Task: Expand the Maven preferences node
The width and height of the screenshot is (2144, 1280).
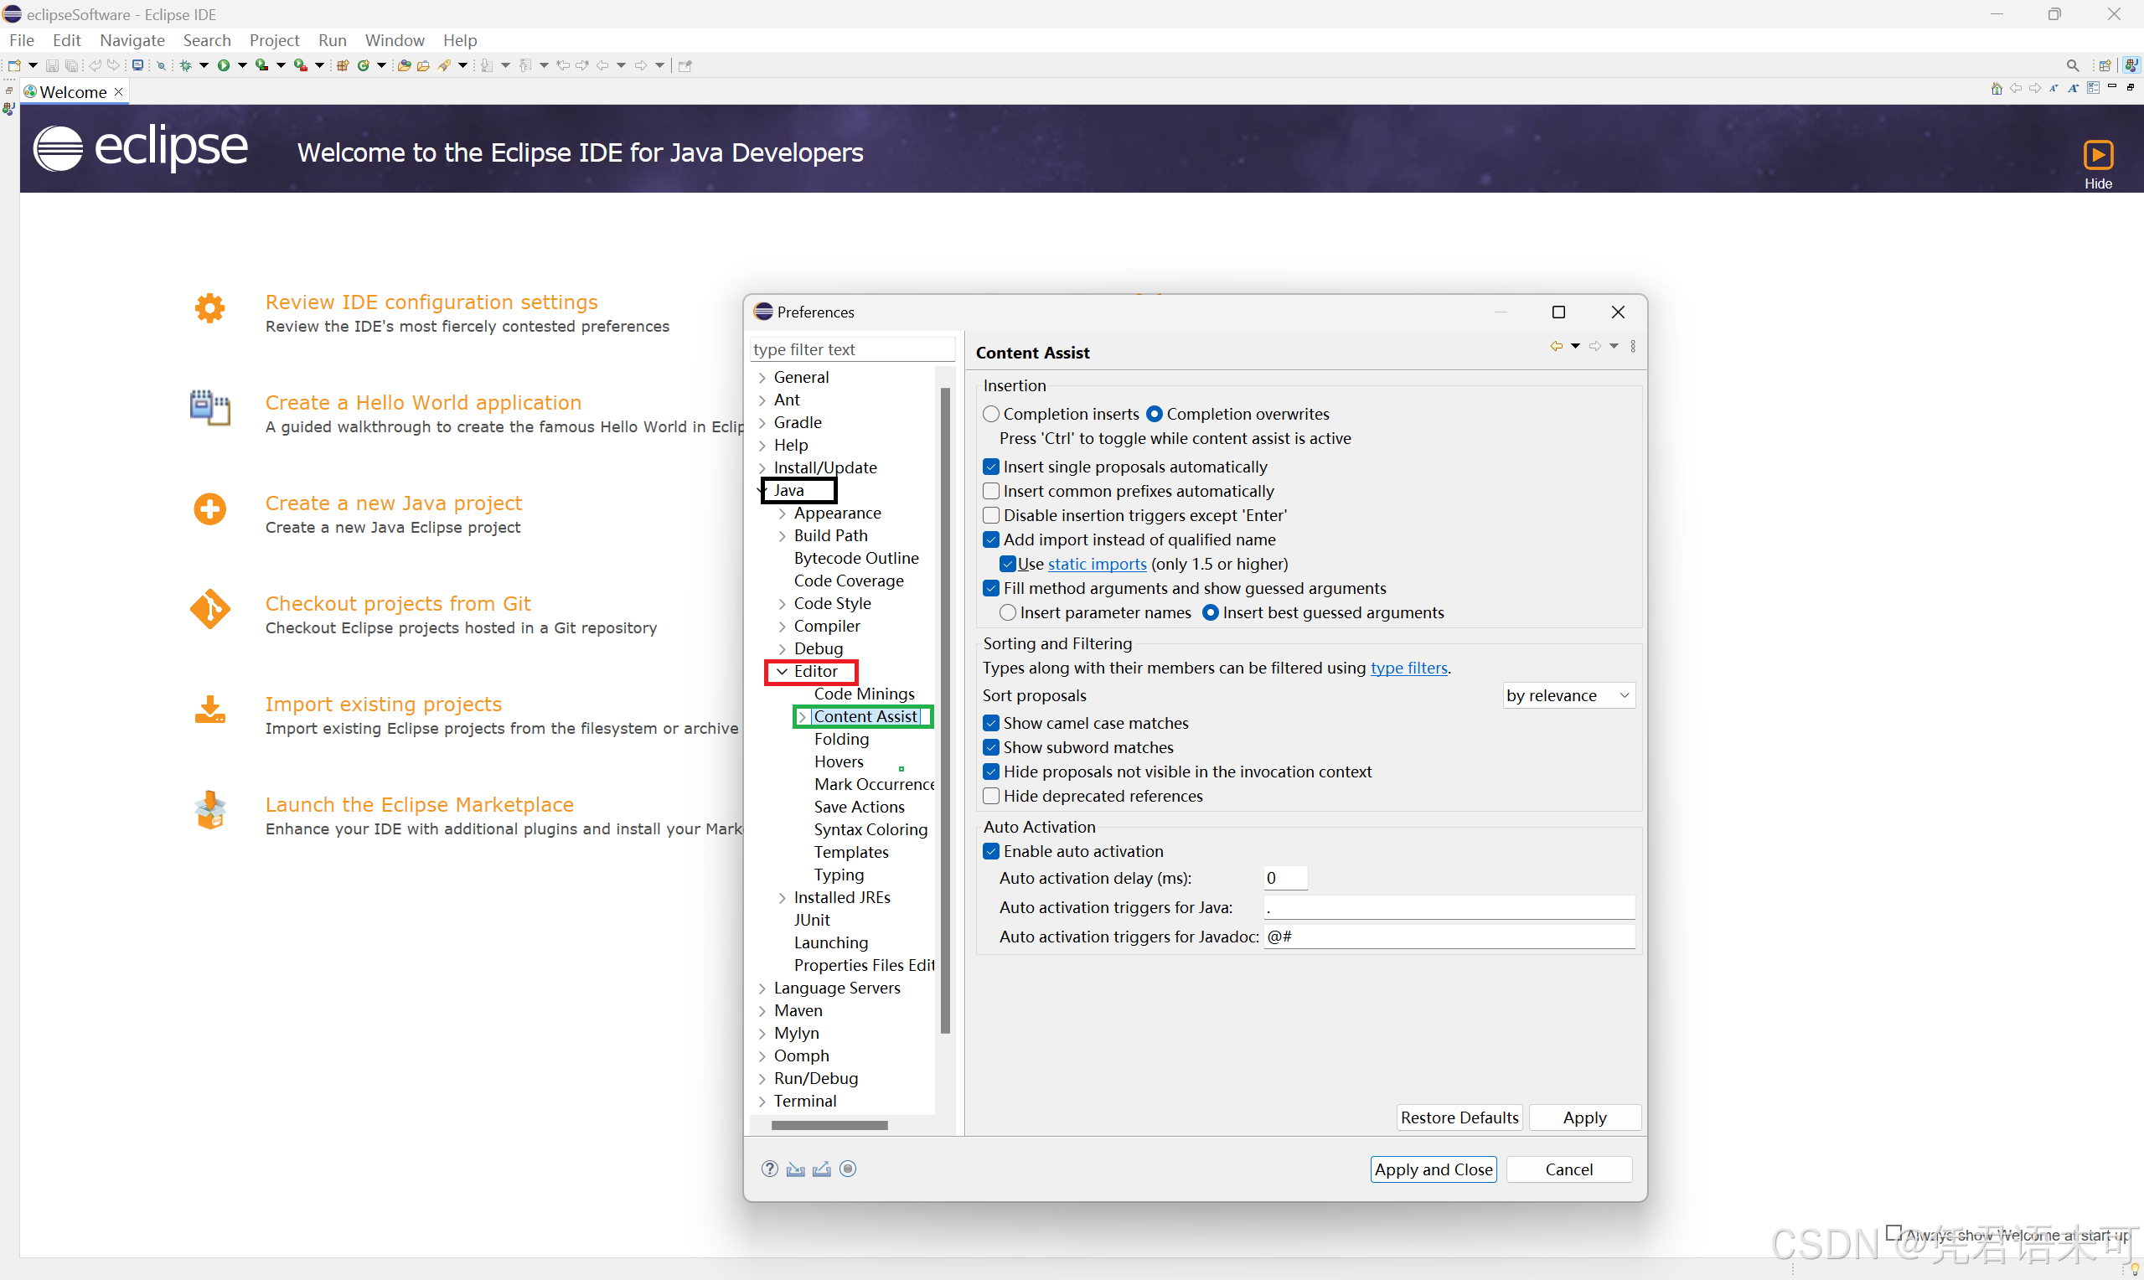Action: 762,1011
